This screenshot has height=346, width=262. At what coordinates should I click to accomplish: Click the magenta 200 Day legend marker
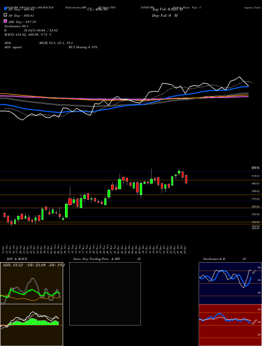coord(5,21)
